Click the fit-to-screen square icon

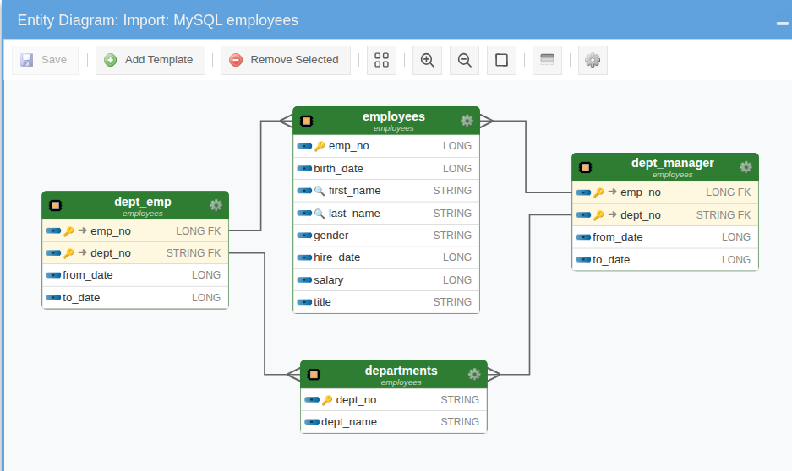coord(501,60)
